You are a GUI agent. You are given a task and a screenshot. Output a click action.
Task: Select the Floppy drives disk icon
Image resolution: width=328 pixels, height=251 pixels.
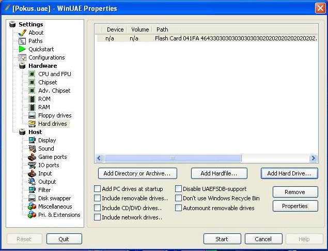[x=32, y=115]
